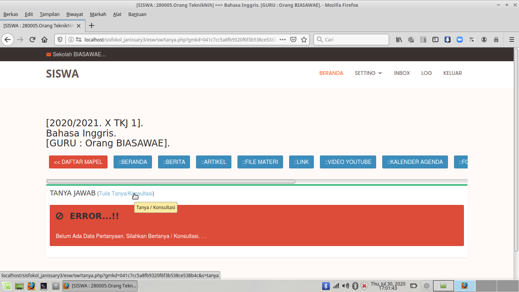Image resolution: width=519 pixels, height=292 pixels.
Task: Open the Firefox hamburger menu
Action: (512, 40)
